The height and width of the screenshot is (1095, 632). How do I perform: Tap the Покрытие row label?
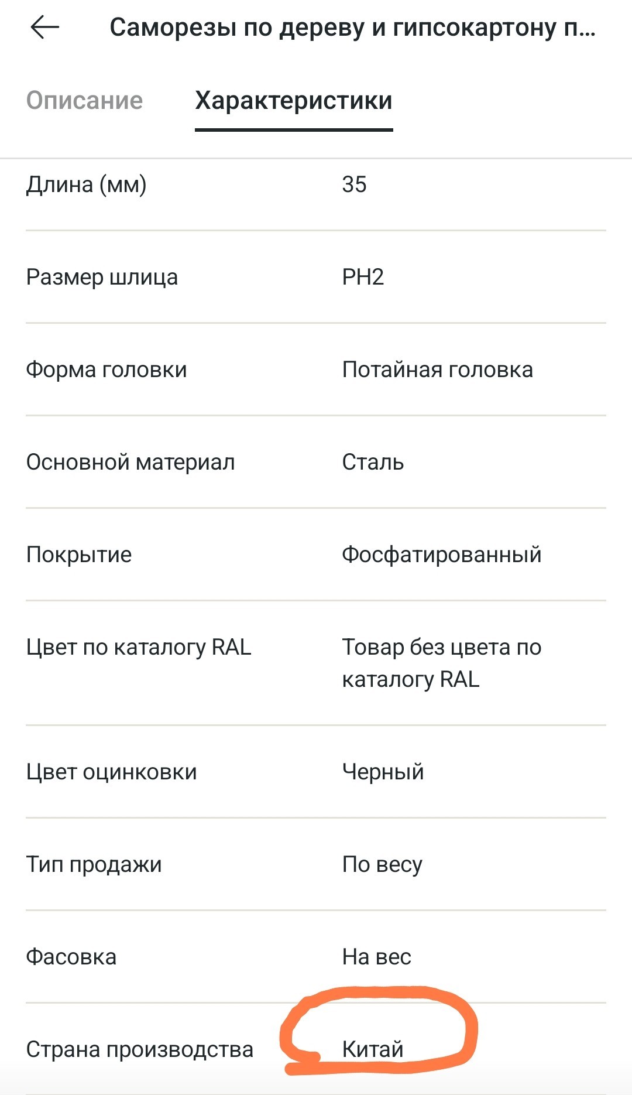point(79,555)
